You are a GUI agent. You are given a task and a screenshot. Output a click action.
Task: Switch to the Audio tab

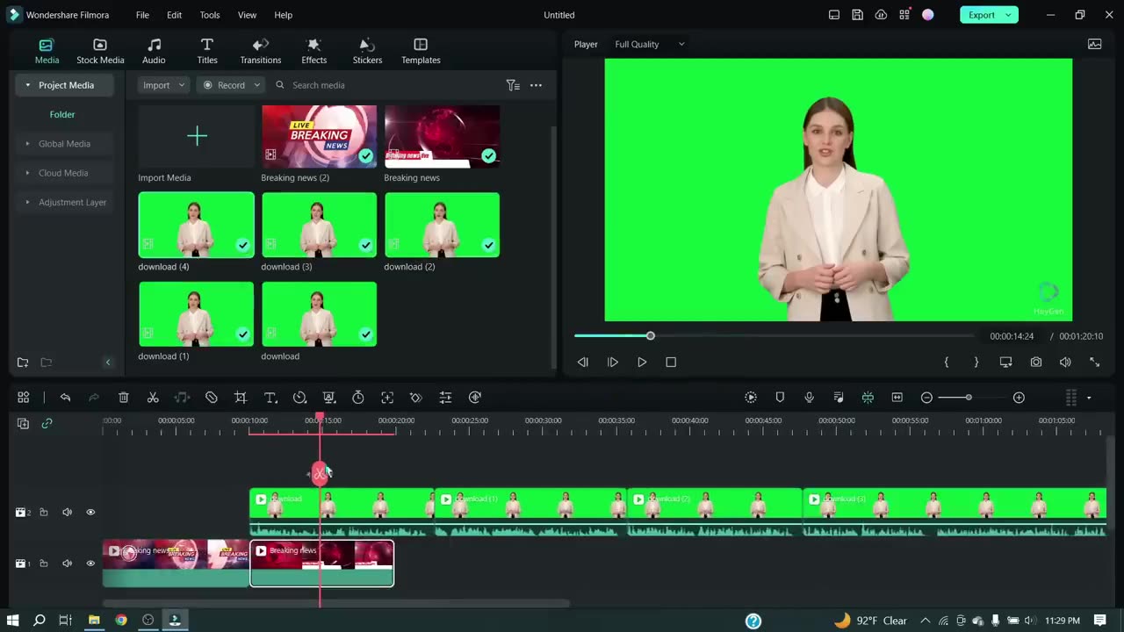click(x=154, y=52)
